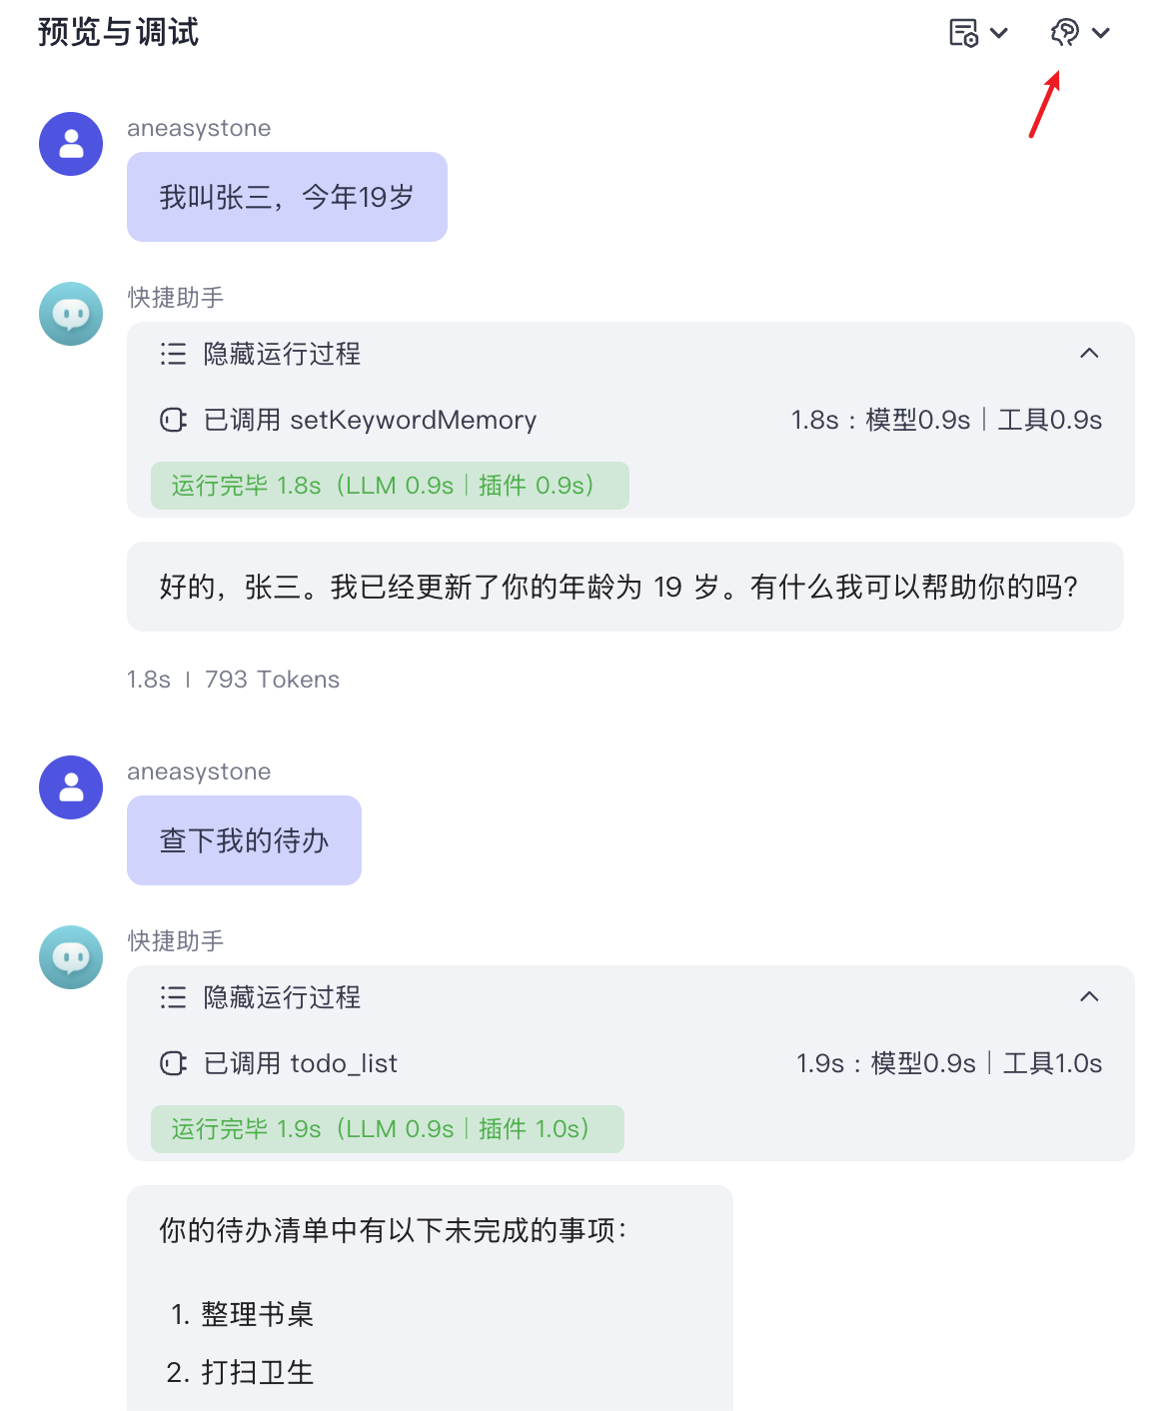1159x1411 pixels.
Task: Open the todo_list plugin call entry
Action: tap(630, 1063)
